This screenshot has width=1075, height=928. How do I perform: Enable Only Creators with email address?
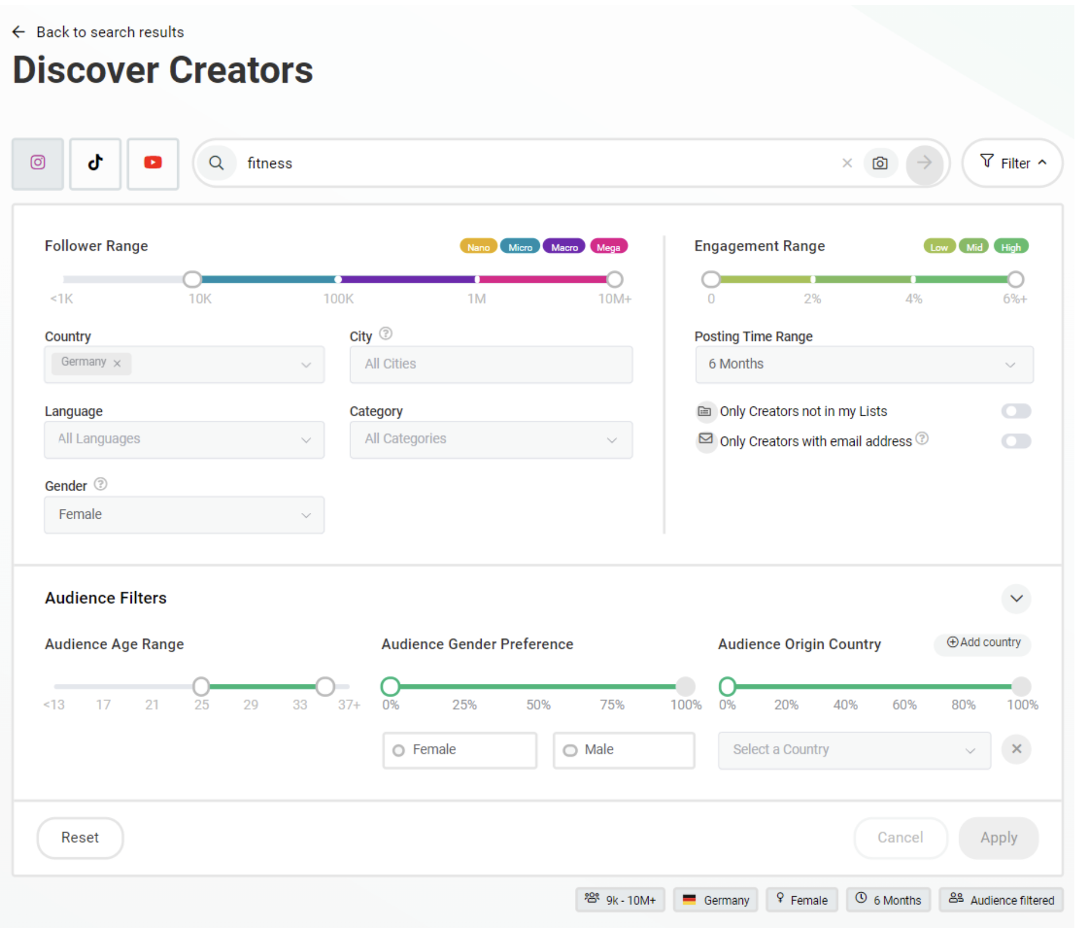1016,441
